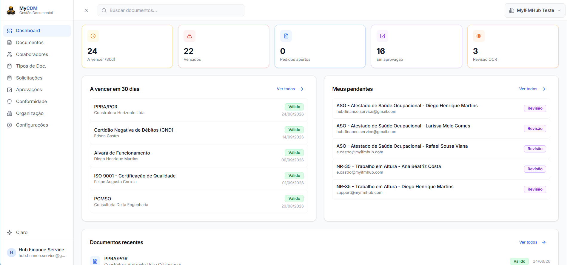Open the Alvará de Funcionamento row
The height and width of the screenshot is (265, 567).
[199, 156]
